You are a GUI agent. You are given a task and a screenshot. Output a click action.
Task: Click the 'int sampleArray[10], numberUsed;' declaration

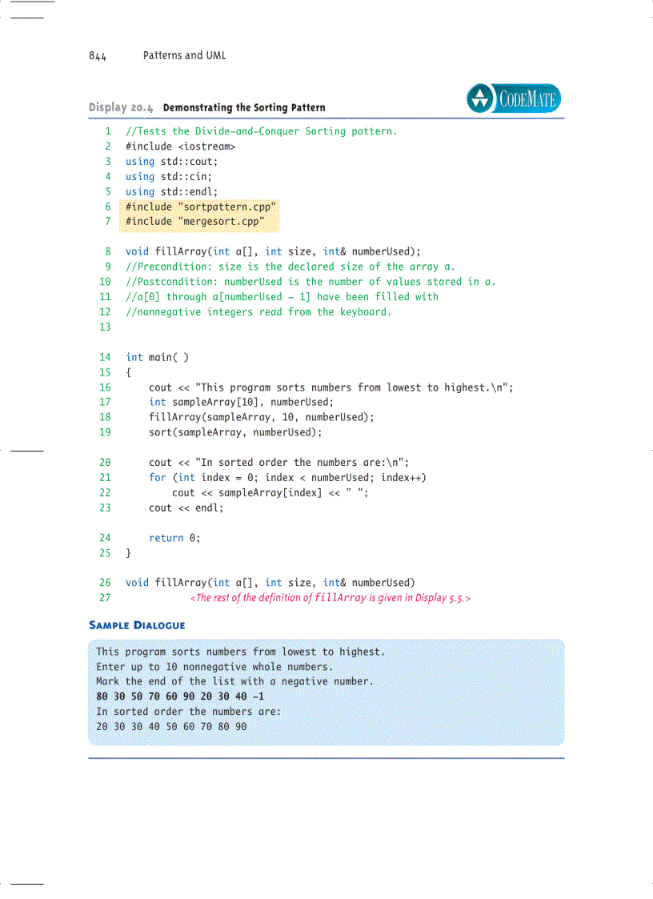(241, 402)
